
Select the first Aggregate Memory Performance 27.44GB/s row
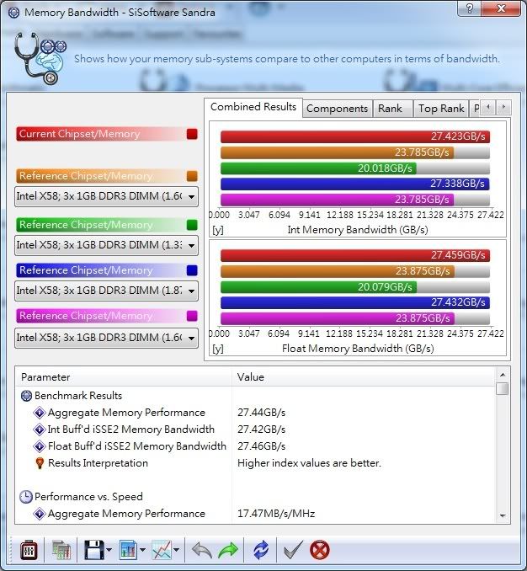coord(255,413)
